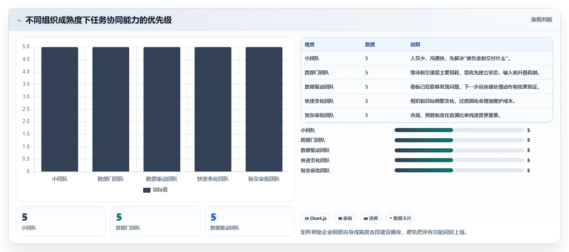Click the description starting 组织和目标频繁变化
This screenshot has height=252, width=569.
[463, 101]
